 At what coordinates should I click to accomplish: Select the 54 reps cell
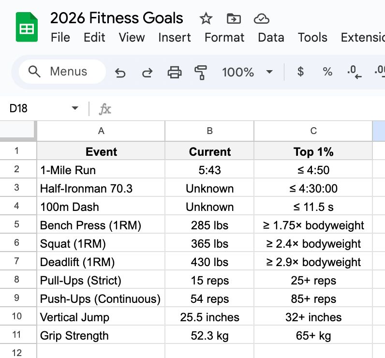(x=209, y=298)
